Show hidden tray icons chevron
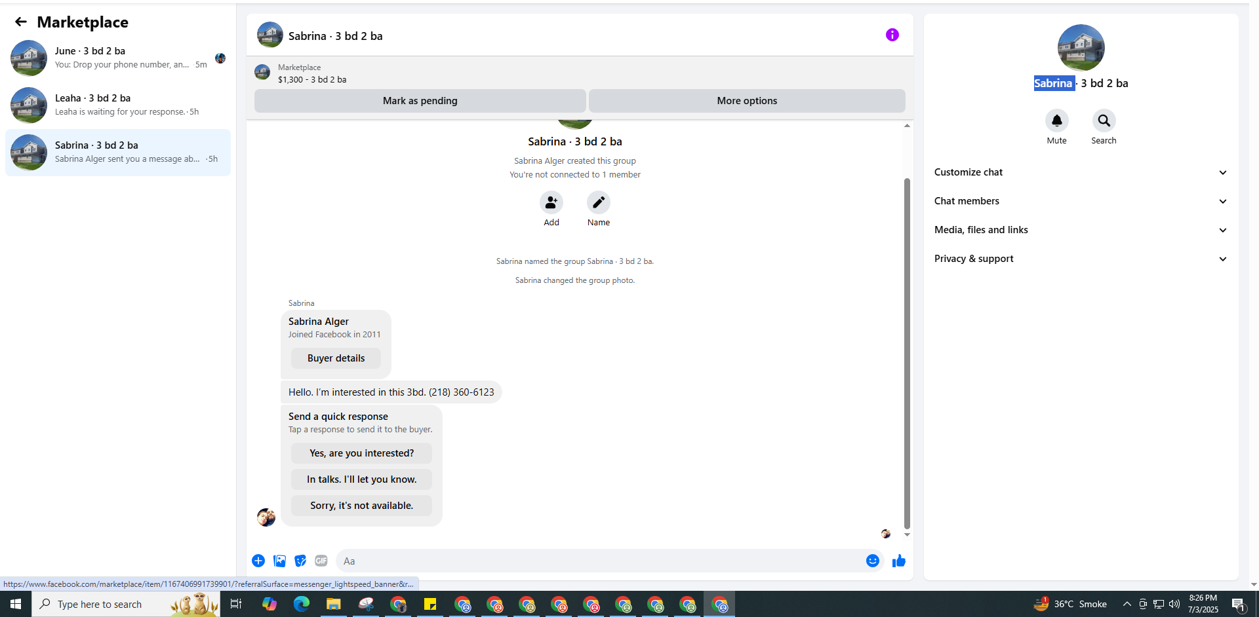 1127,604
